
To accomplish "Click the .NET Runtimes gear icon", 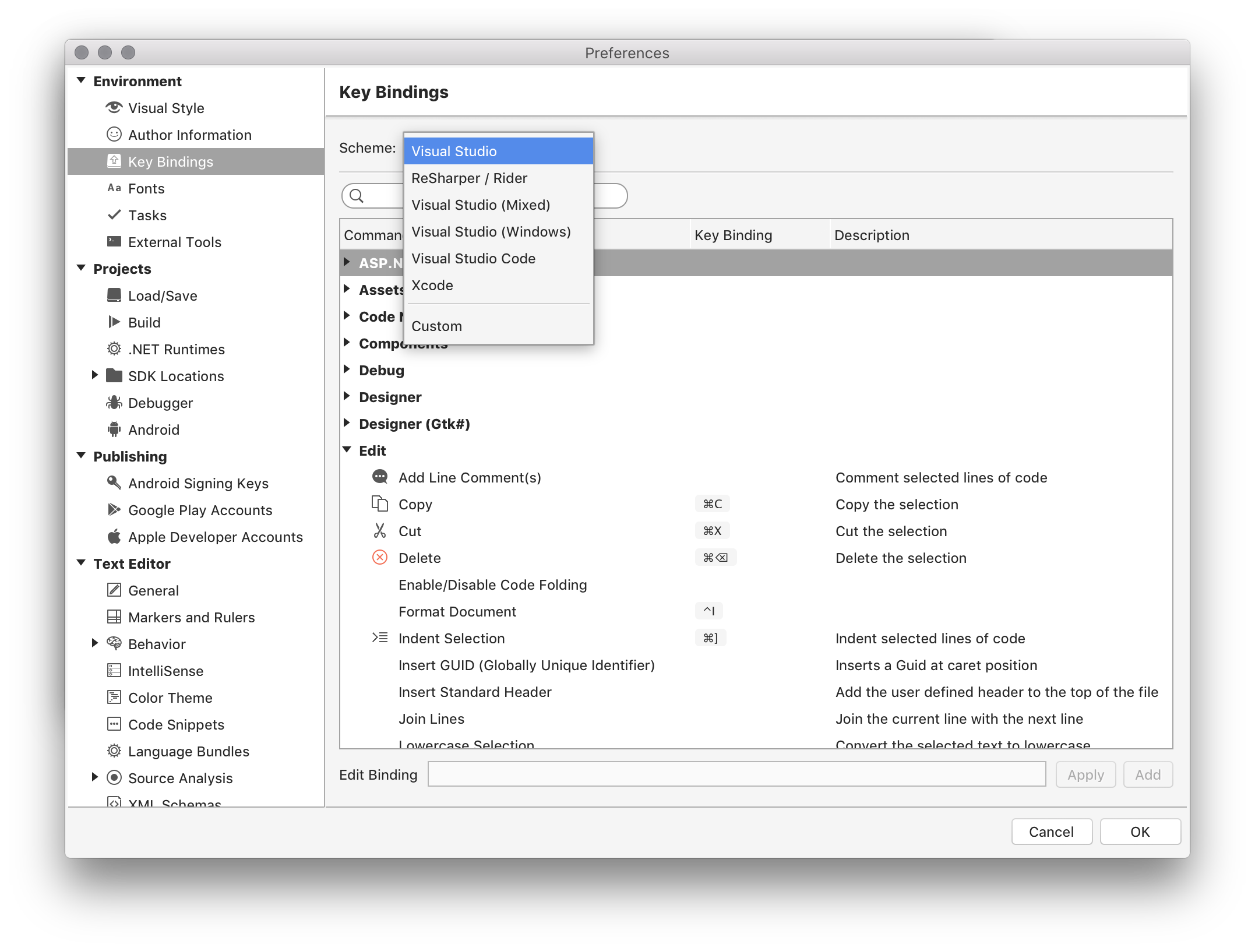I will click(114, 349).
